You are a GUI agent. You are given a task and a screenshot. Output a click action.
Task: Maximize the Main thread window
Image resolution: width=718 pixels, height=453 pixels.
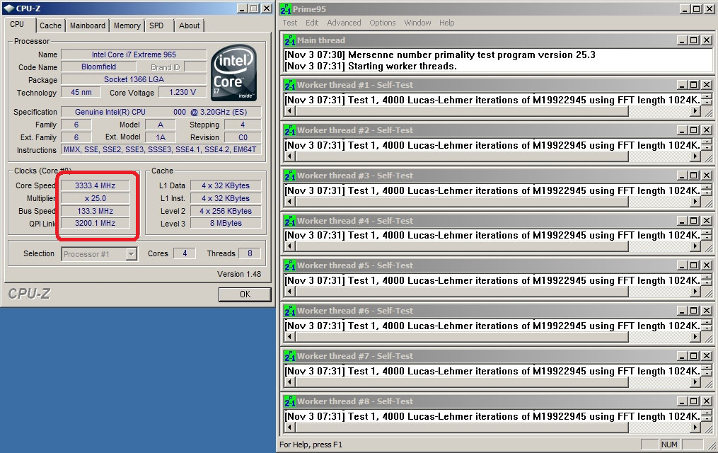tap(694, 40)
